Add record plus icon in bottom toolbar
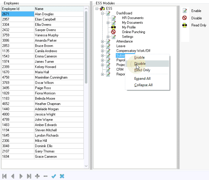 [37, 176]
